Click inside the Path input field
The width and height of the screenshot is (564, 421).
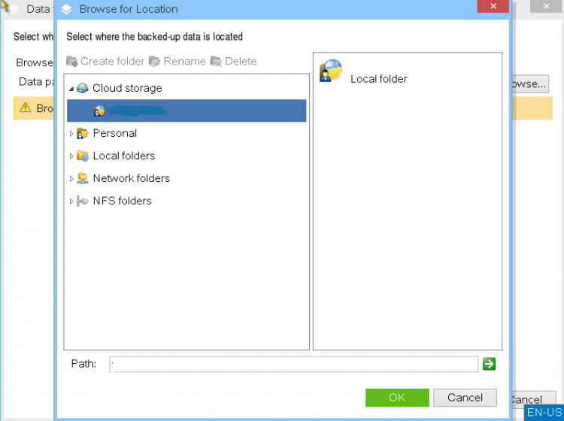pos(293,364)
